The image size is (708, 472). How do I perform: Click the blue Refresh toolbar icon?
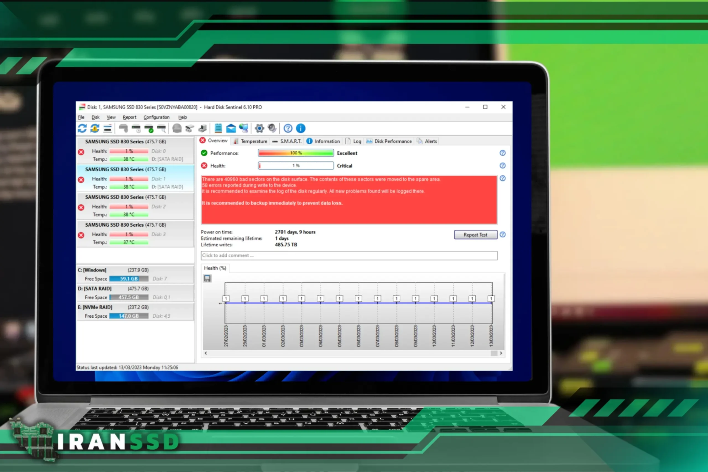click(x=82, y=129)
